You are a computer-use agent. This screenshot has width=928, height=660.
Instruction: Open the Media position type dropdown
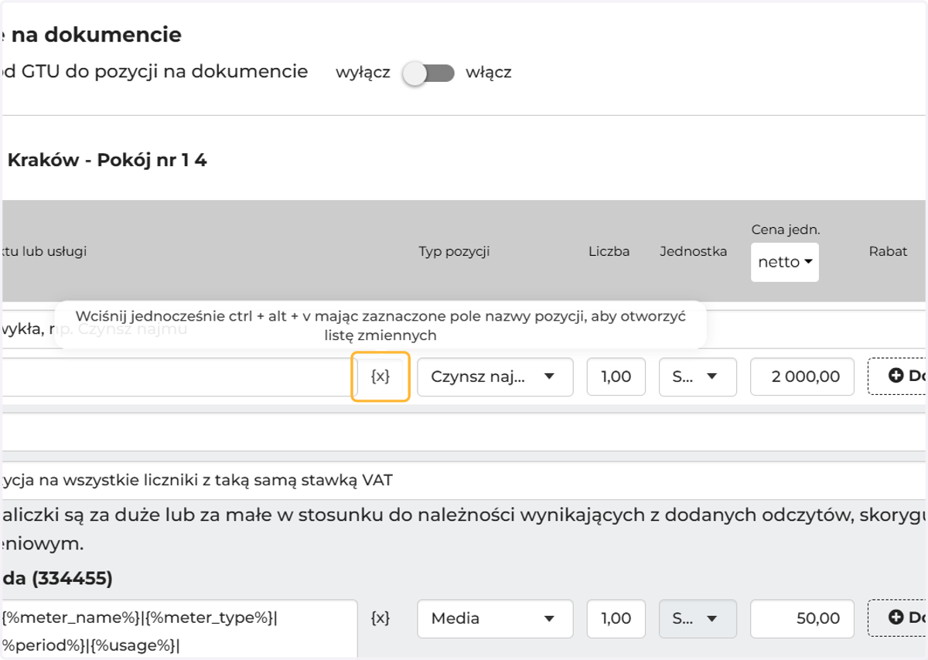click(495, 618)
